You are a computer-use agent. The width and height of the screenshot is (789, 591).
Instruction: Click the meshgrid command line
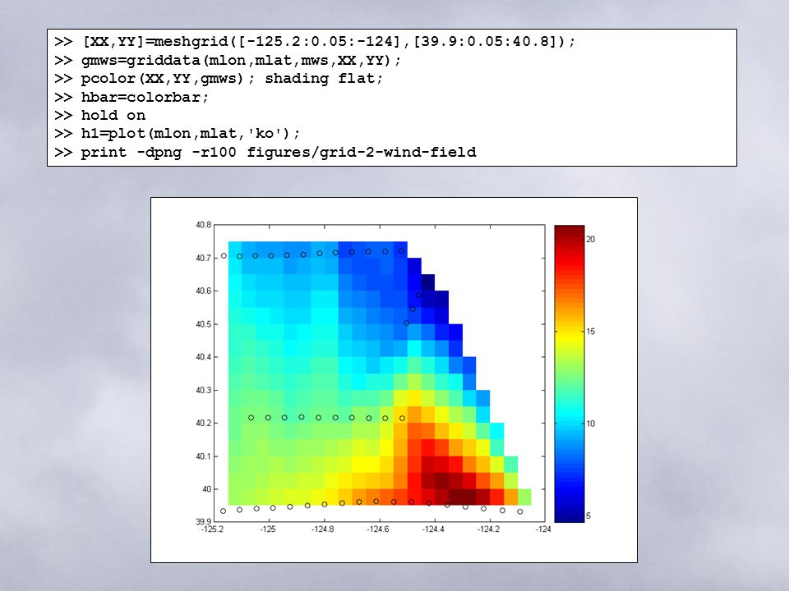(x=315, y=41)
